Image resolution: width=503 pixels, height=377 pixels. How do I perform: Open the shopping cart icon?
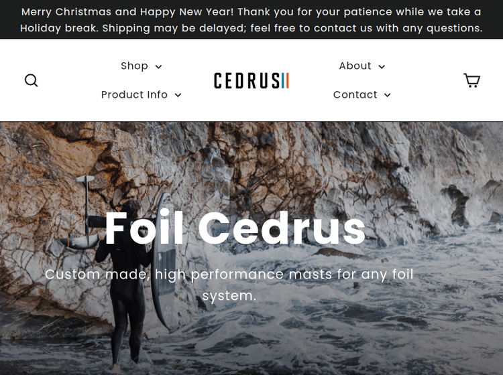[x=471, y=80]
